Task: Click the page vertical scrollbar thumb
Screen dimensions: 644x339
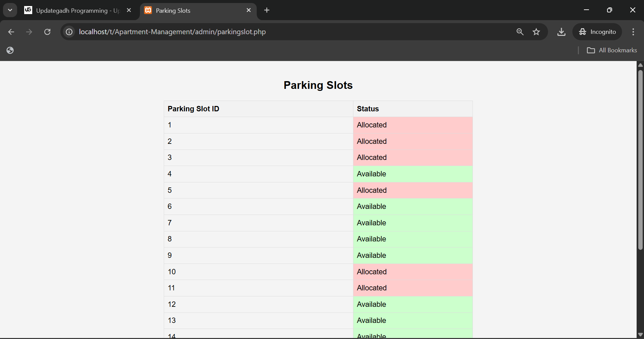Action: [640, 159]
